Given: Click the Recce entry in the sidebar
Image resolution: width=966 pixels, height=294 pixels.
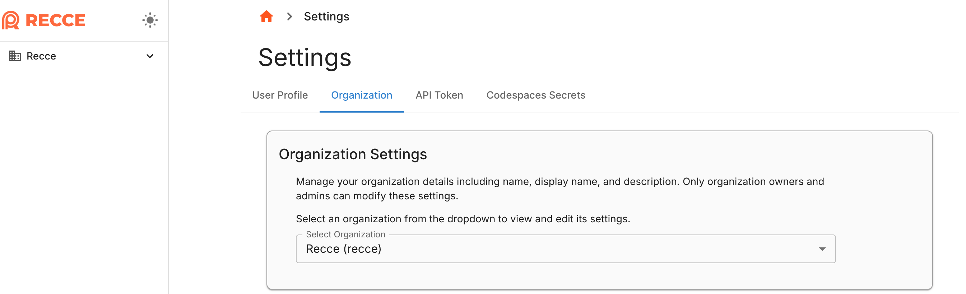Looking at the screenshot, I should click(41, 56).
